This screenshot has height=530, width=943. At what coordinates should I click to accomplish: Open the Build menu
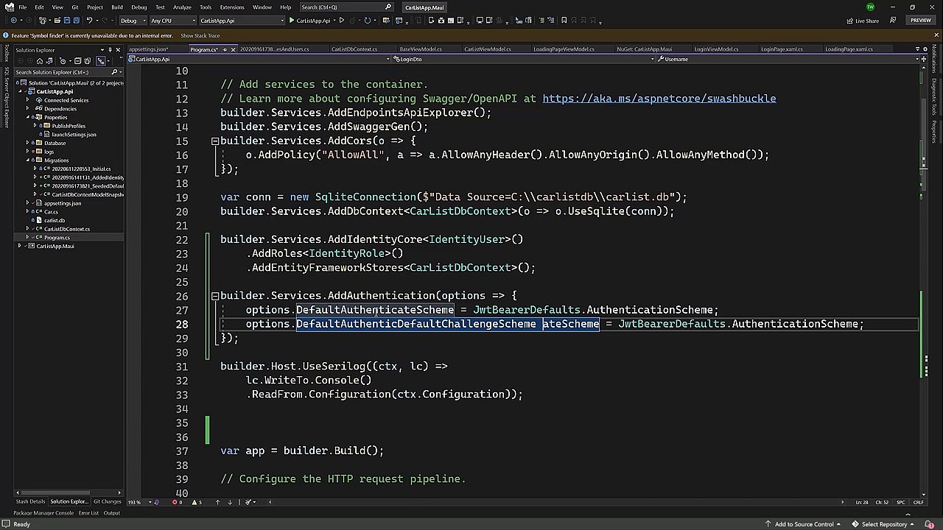click(117, 7)
